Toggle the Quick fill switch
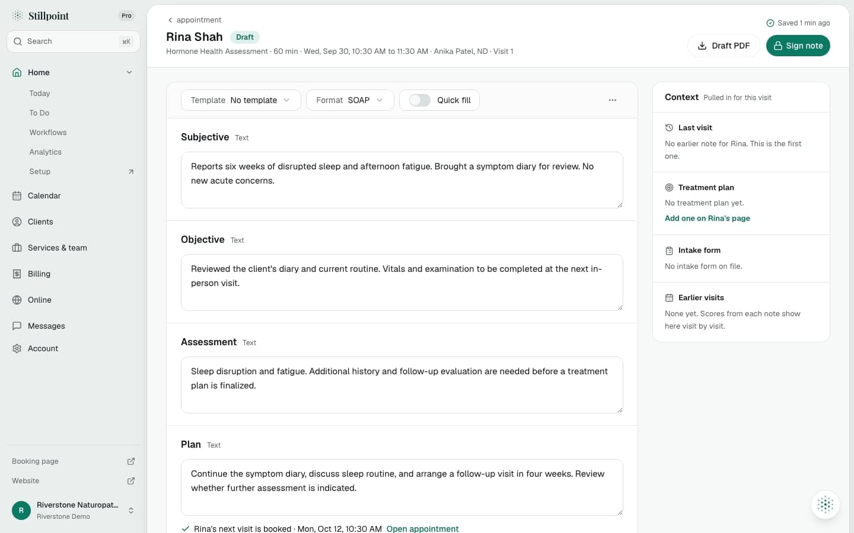This screenshot has width=854, height=533. coord(420,100)
